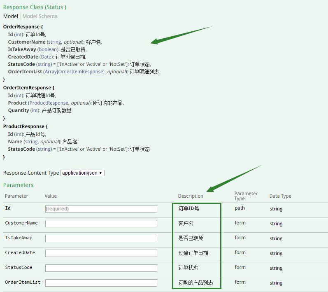Select the CreatedDate value field
The width and height of the screenshot is (328, 292).
(101, 253)
